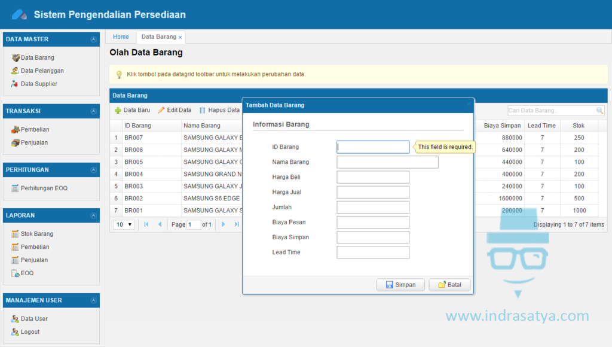Viewport: 612px width, 347px height.
Task: Click the Hapus Data trash icon
Action: pyautogui.click(x=203, y=110)
